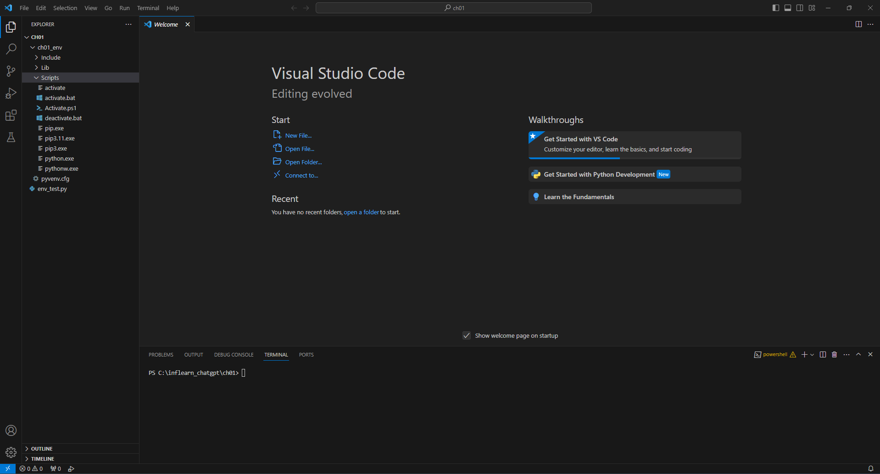Open the Extensions view
This screenshot has width=880, height=474.
coord(11,115)
